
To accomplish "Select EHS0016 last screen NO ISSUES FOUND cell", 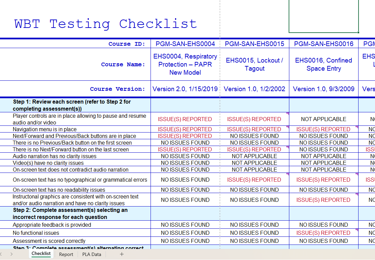I will 324,149.
